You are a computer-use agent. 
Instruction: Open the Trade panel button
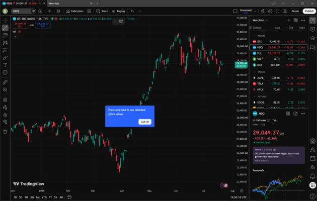click(x=295, y=11)
